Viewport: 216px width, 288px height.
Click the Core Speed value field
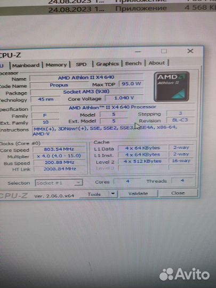pos(59,149)
